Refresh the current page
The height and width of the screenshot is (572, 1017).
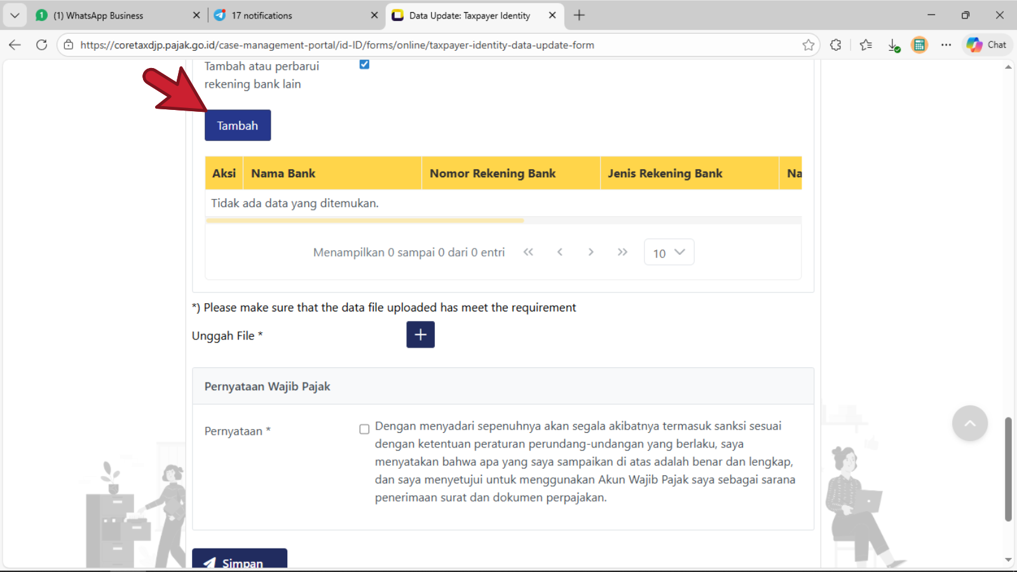point(42,45)
